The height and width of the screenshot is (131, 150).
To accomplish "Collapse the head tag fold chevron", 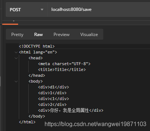I will coord(16,58).
